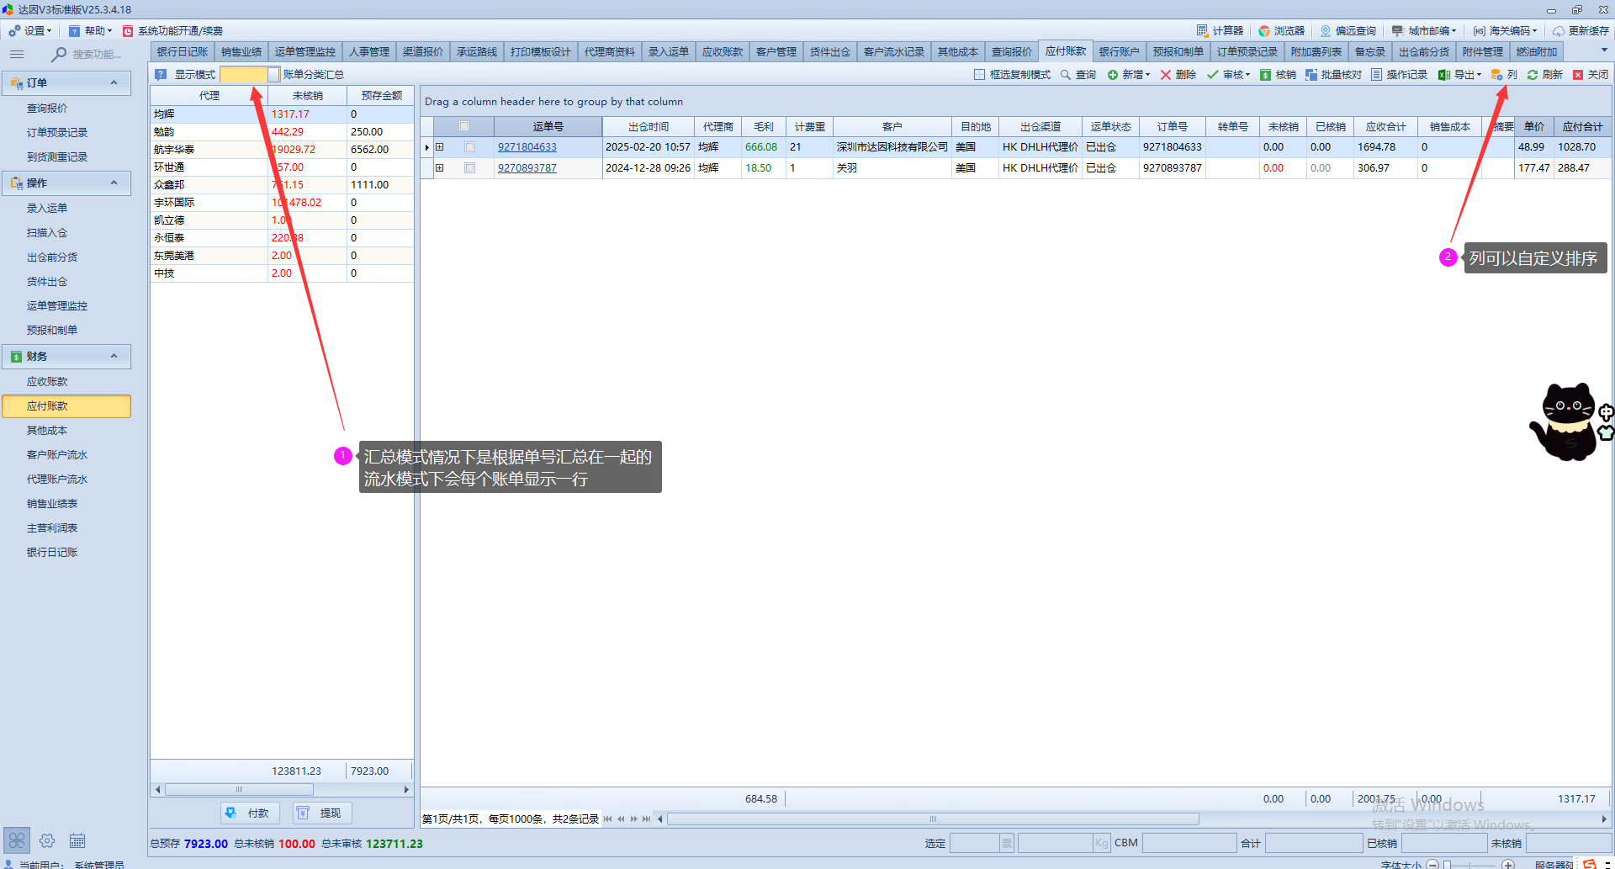Refresh the list with 刷新 icon
Screen dimensions: 1615x869
pos(1533,75)
